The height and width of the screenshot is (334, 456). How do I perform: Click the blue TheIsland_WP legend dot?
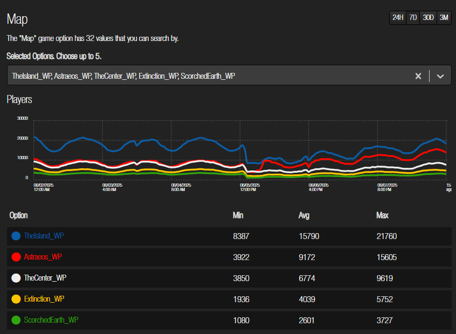(16, 235)
